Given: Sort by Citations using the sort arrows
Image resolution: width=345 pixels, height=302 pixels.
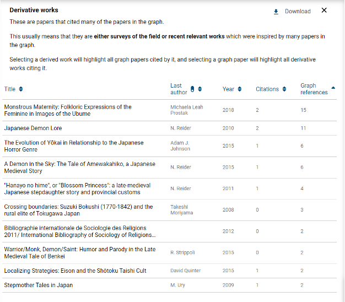Looking at the screenshot, I should [x=284, y=89].
